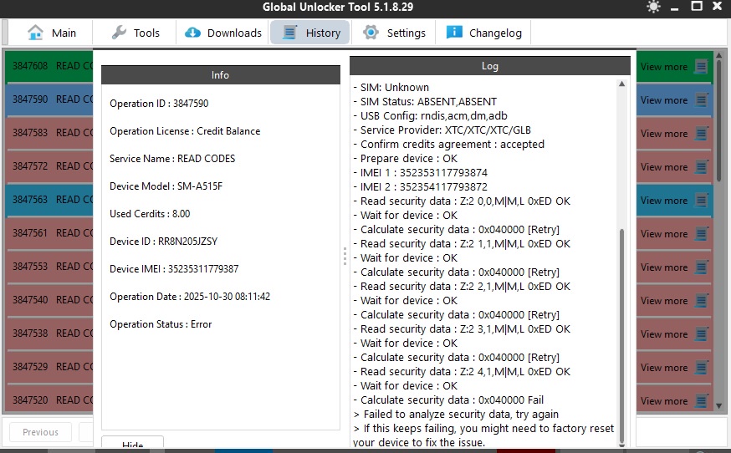Screen dimensions: 731x453
Task: Open the Changelog tab
Action: coord(495,33)
